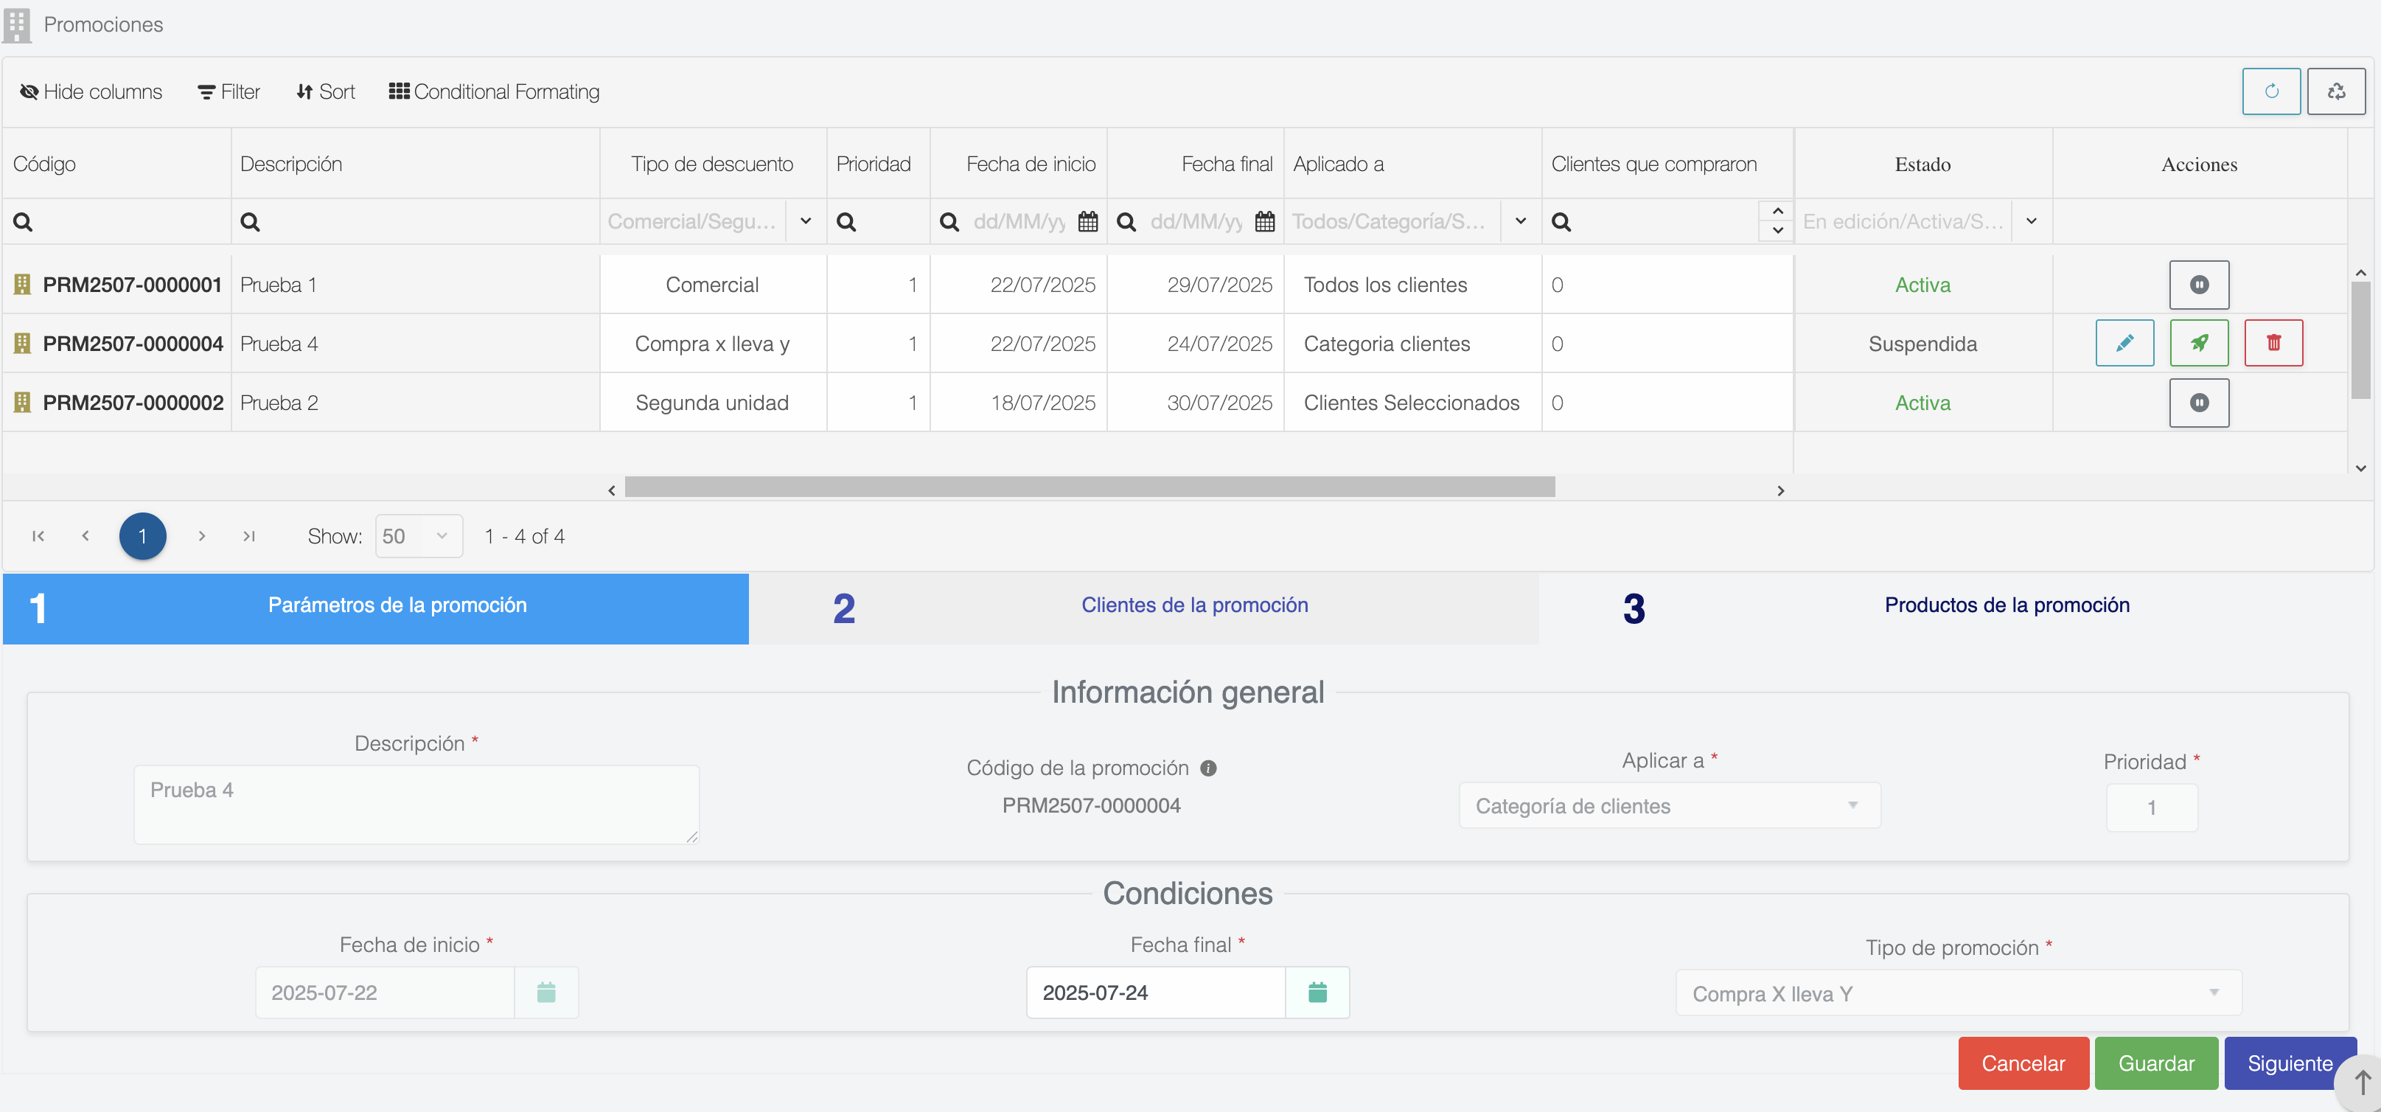Click building icon of PRM2507-0000002 row

pyautogui.click(x=22, y=403)
